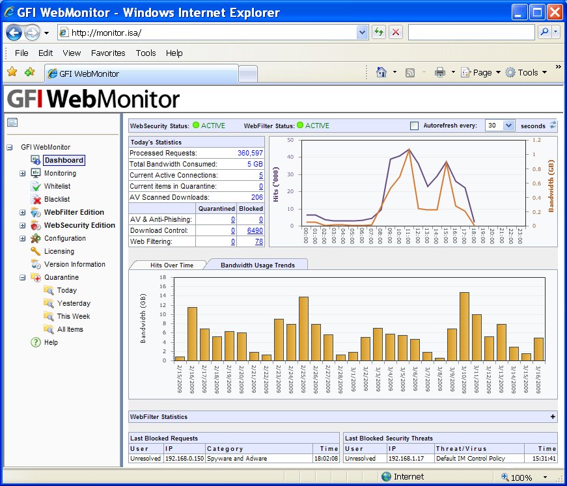
Task: Open the View menu
Action: tap(72, 53)
